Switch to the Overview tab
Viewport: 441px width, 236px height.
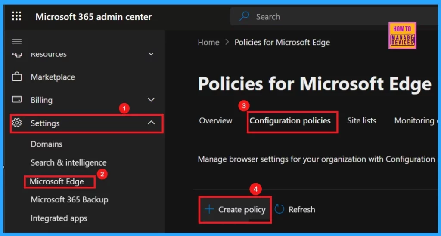[x=216, y=121]
